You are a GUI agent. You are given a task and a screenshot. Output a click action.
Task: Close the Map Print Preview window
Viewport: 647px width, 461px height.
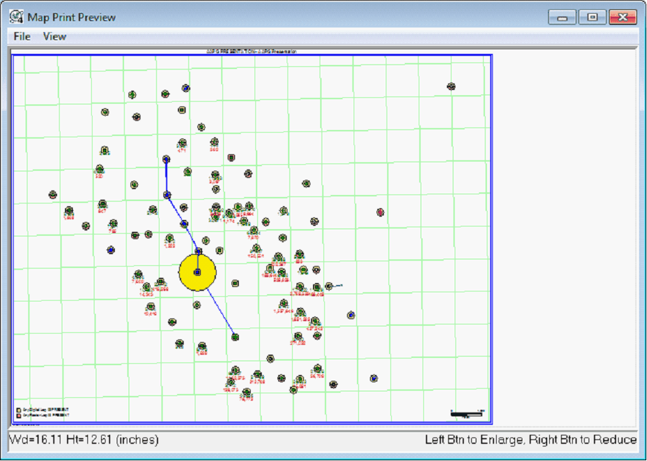pyautogui.click(x=623, y=18)
